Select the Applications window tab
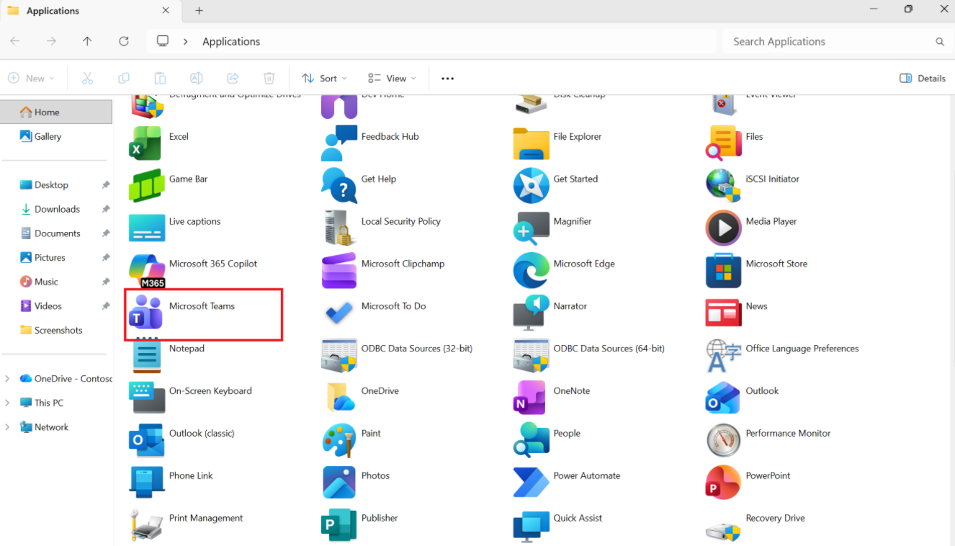Screen dimensions: 955x546 [89, 11]
